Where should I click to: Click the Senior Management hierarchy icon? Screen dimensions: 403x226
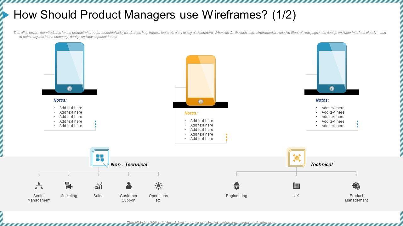(x=39, y=186)
